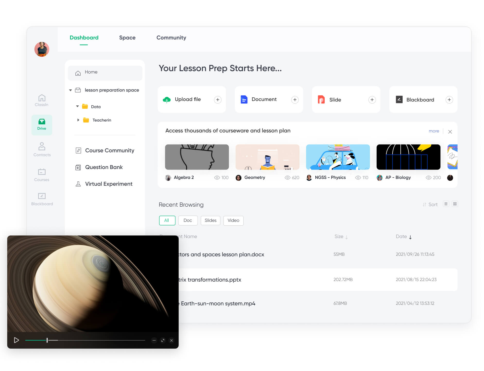This screenshot has width=484, height=371.
Task: Open the Community tab
Action: click(171, 38)
